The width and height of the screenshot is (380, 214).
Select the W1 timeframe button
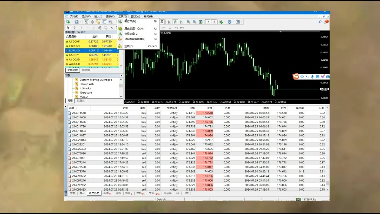[176, 28]
